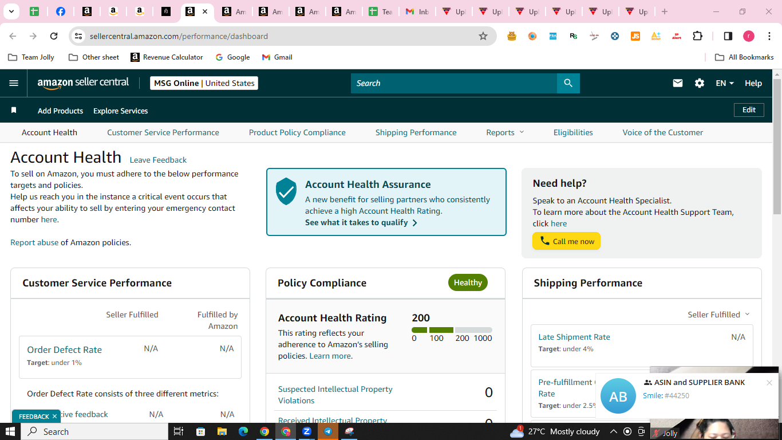Go to Customer Service Performance tab
Screen dimensions: 782x440
click(163, 132)
